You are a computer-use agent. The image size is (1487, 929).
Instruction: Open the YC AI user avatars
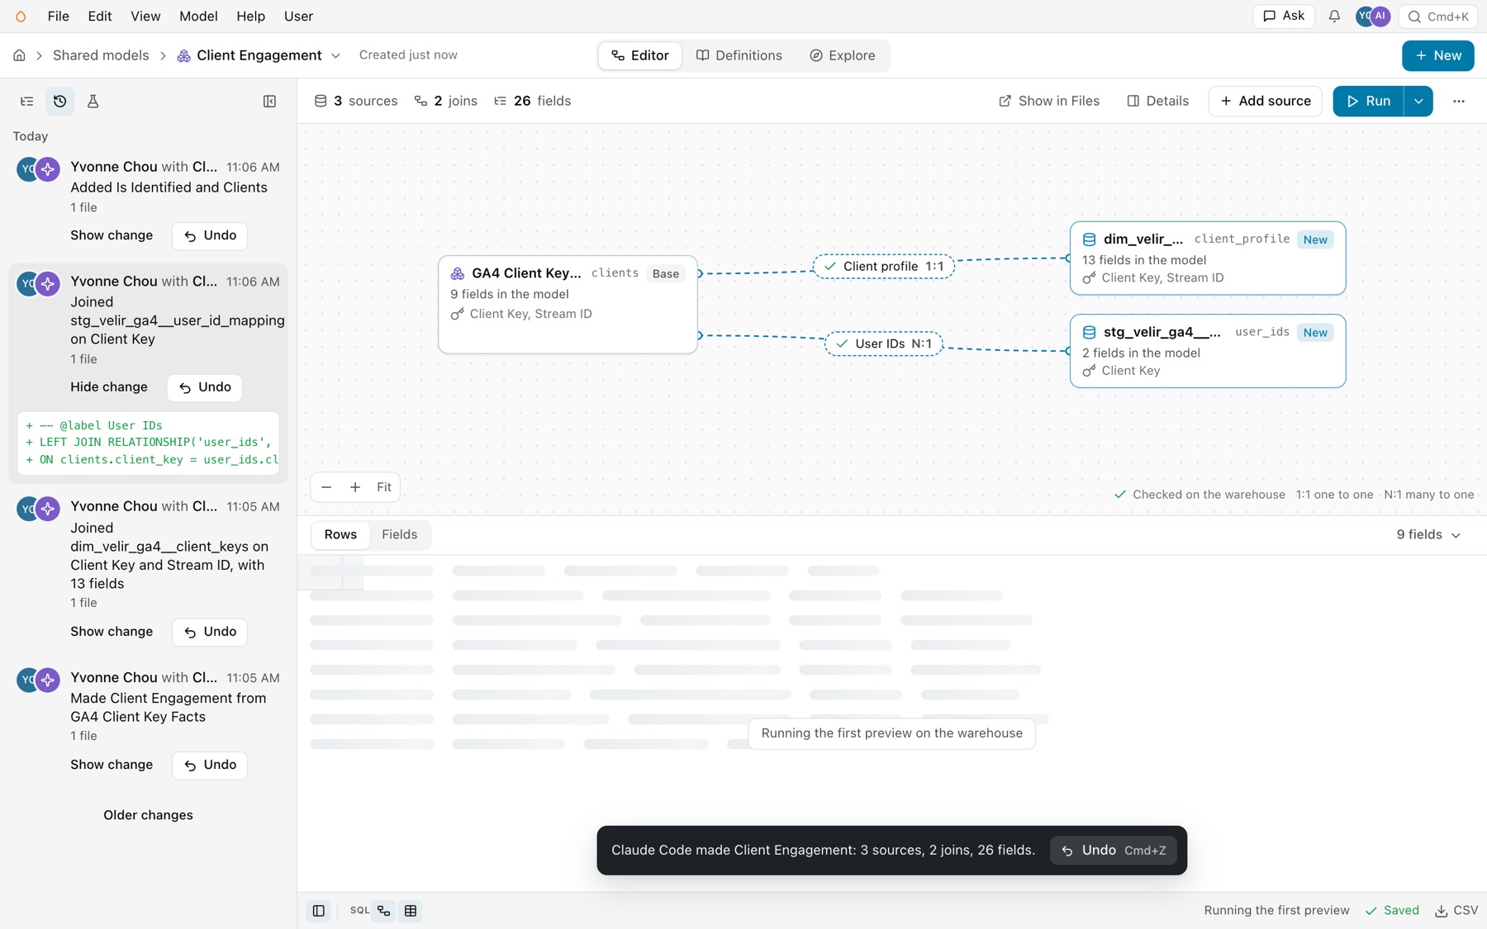pos(1373,17)
